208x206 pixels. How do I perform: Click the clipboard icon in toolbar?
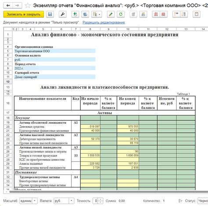coord(197,14)
